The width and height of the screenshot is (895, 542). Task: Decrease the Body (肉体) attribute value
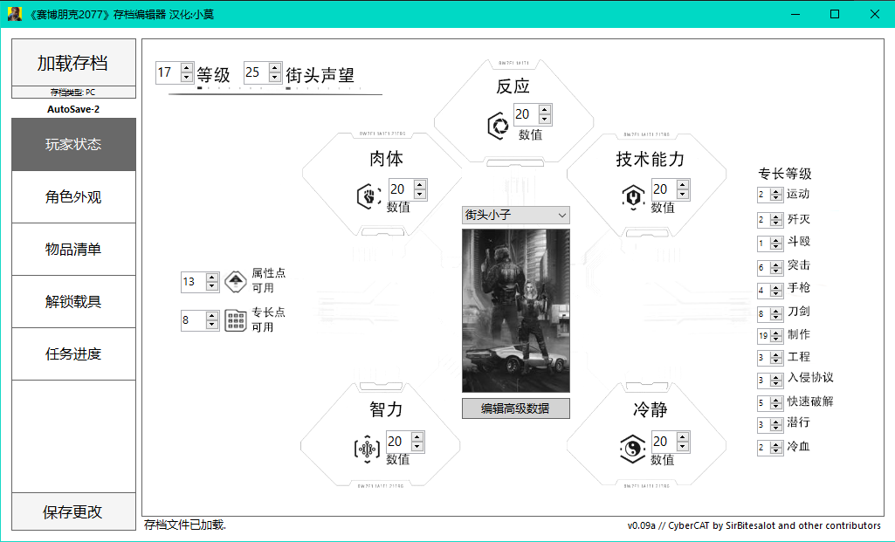[420, 195]
